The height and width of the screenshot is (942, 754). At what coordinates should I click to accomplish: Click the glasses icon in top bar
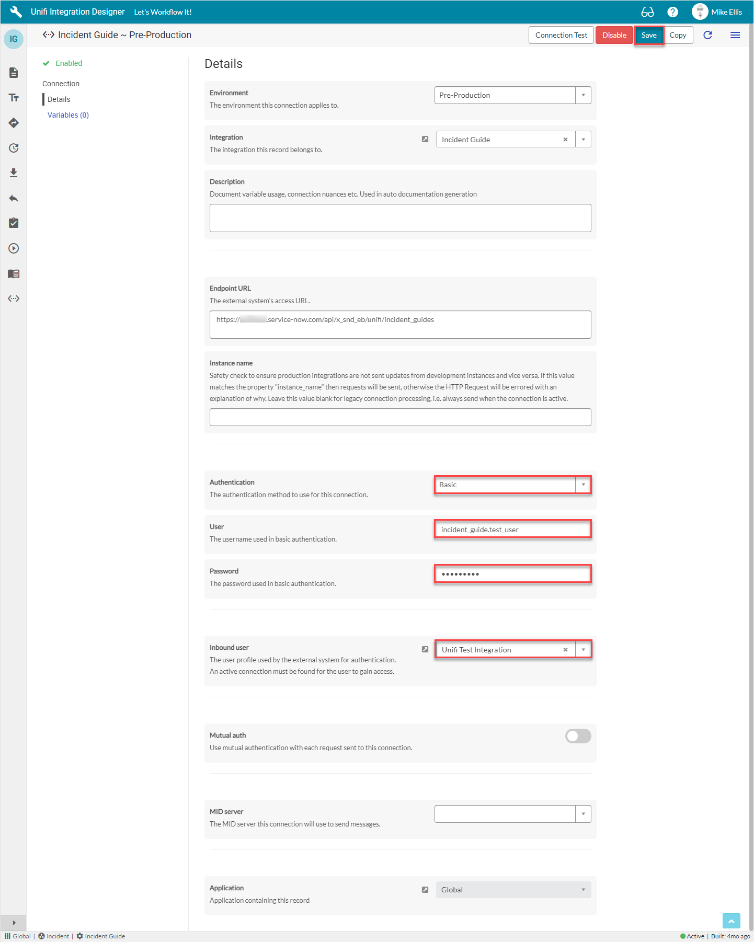coord(647,12)
